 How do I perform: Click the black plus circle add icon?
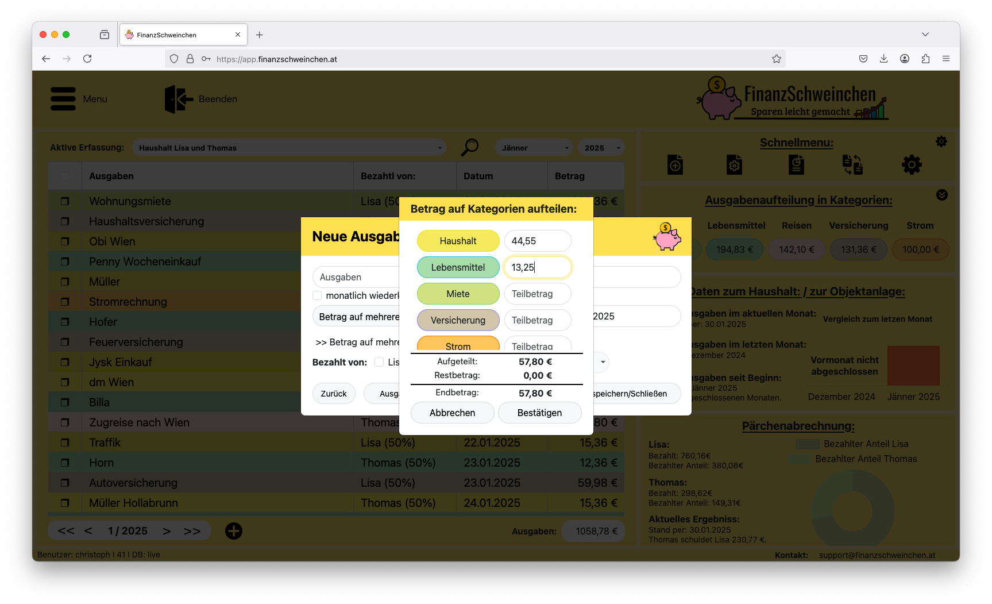pyautogui.click(x=233, y=531)
